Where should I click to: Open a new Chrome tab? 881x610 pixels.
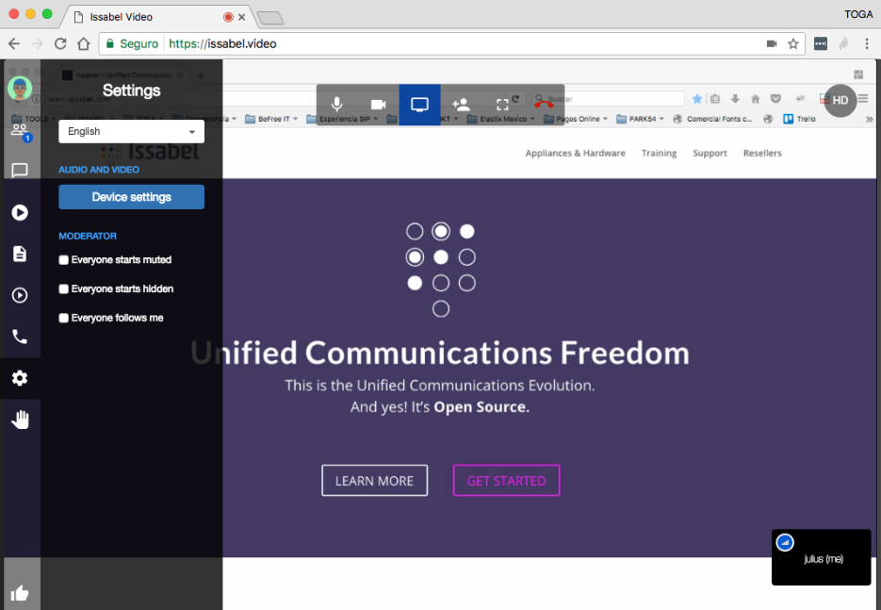point(270,18)
